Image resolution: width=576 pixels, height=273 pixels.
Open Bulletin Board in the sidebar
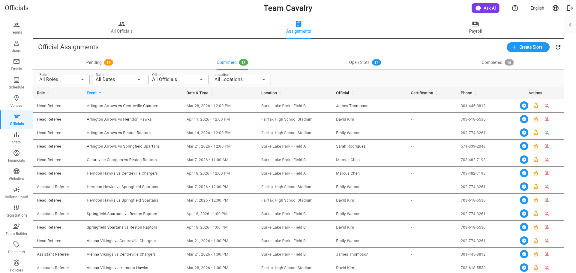16,193
